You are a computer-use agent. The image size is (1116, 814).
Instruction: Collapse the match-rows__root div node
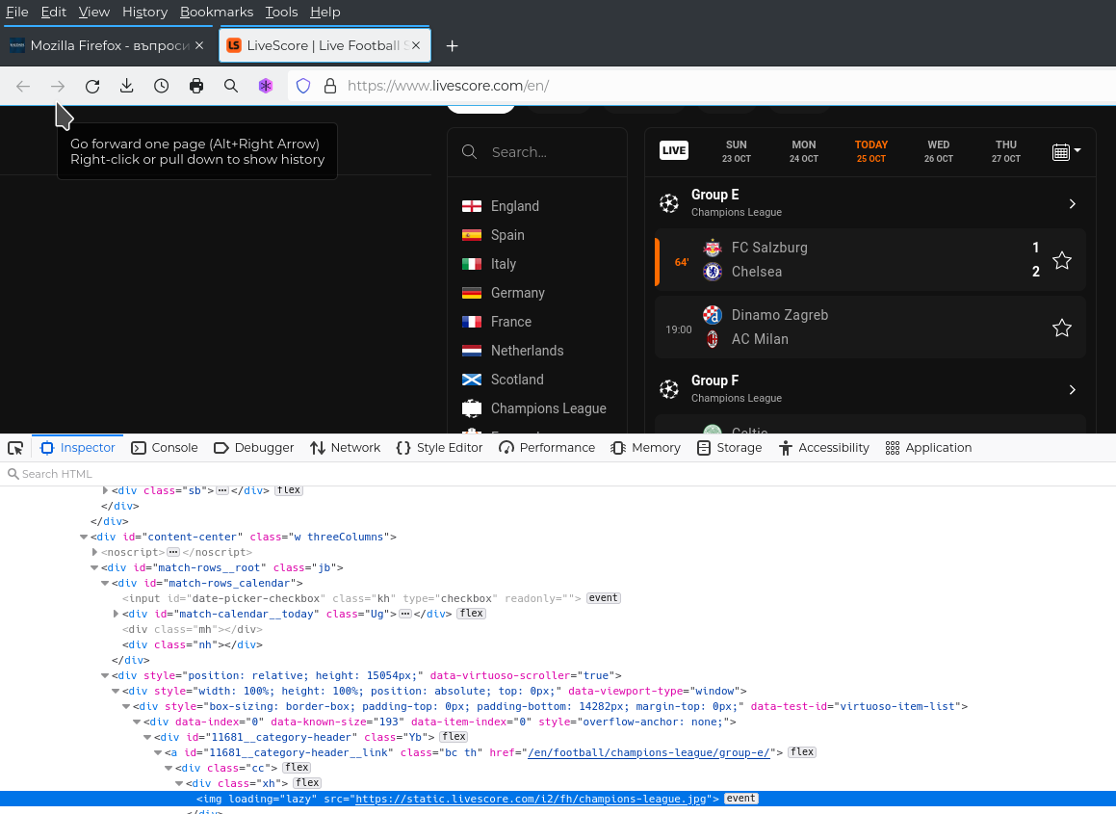click(x=94, y=567)
